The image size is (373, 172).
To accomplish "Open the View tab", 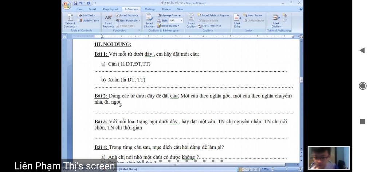I will click(x=180, y=9).
